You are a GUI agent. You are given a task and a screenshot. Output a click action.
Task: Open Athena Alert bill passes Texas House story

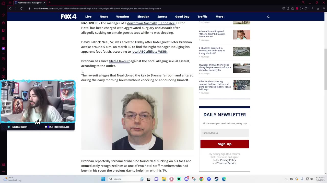click(212, 34)
